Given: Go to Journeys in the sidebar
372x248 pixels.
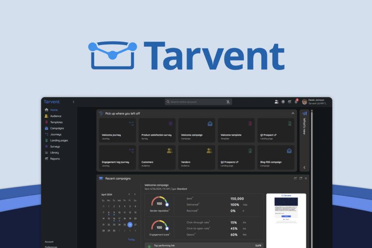Looking at the screenshot, I should [x=55, y=134].
